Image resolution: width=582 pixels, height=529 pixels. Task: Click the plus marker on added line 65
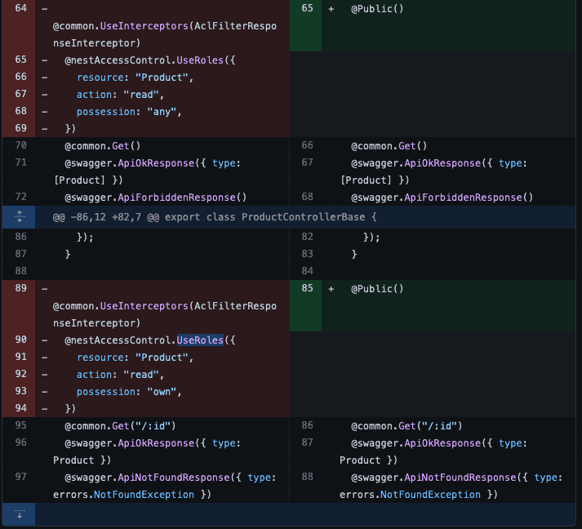click(331, 8)
